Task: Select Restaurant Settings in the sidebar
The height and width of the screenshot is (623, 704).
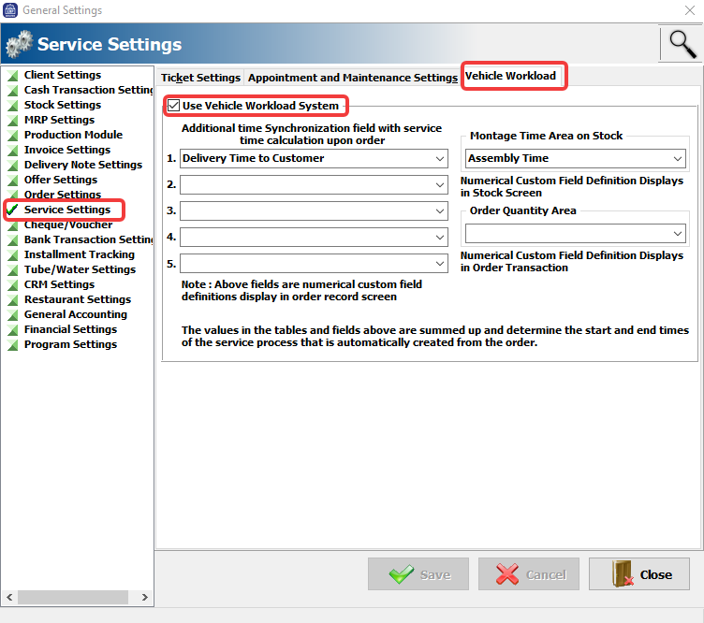Action: pos(78,299)
